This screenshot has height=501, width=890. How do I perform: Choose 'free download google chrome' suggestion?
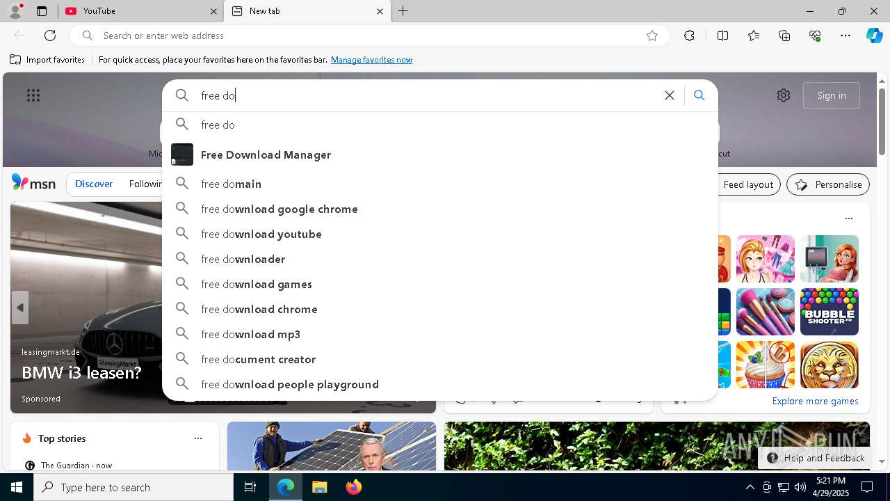439,209
